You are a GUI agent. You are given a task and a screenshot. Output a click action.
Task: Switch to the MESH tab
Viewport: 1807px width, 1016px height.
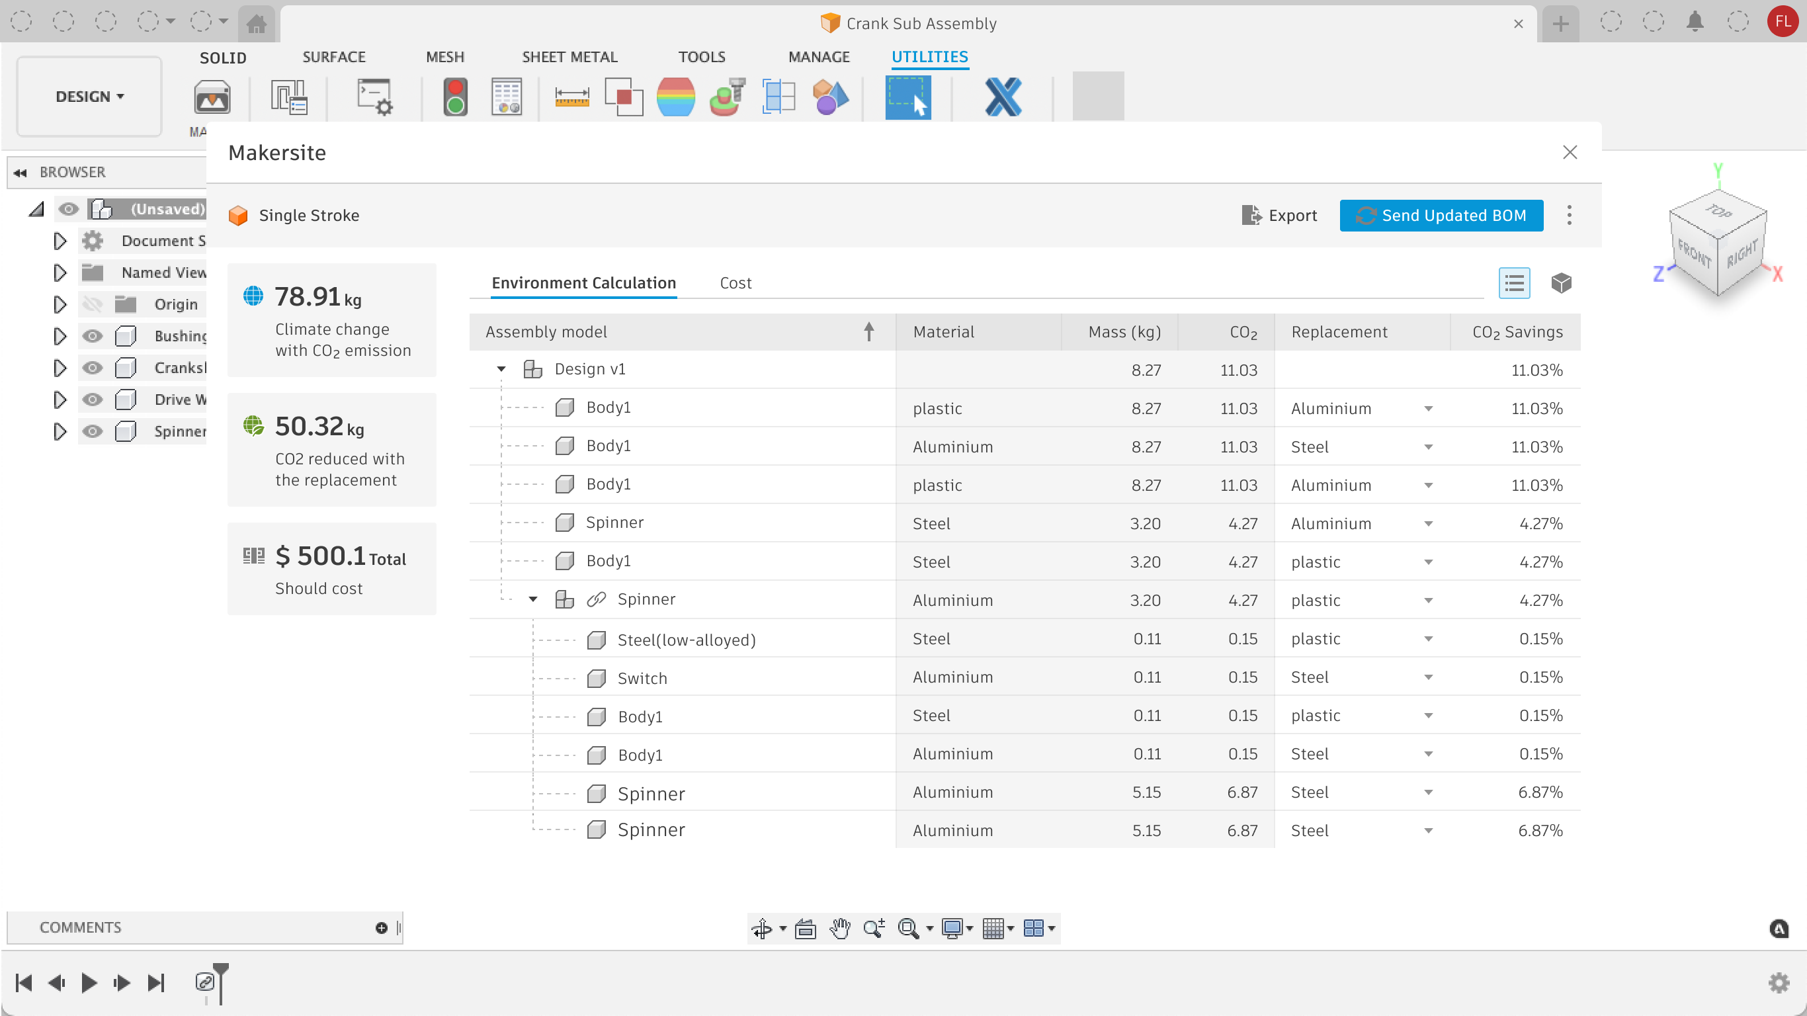(x=444, y=57)
